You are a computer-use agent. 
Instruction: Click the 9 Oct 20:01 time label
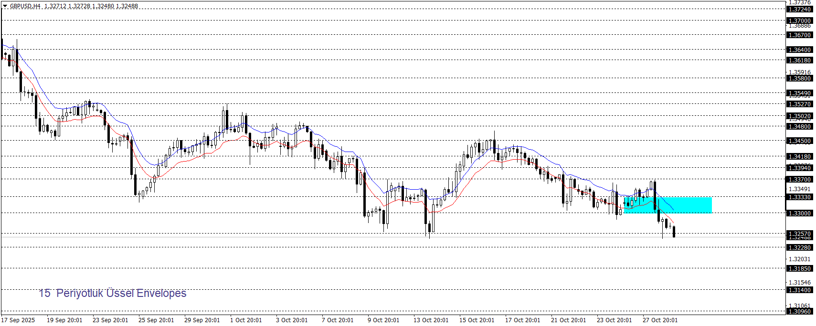[383, 320]
